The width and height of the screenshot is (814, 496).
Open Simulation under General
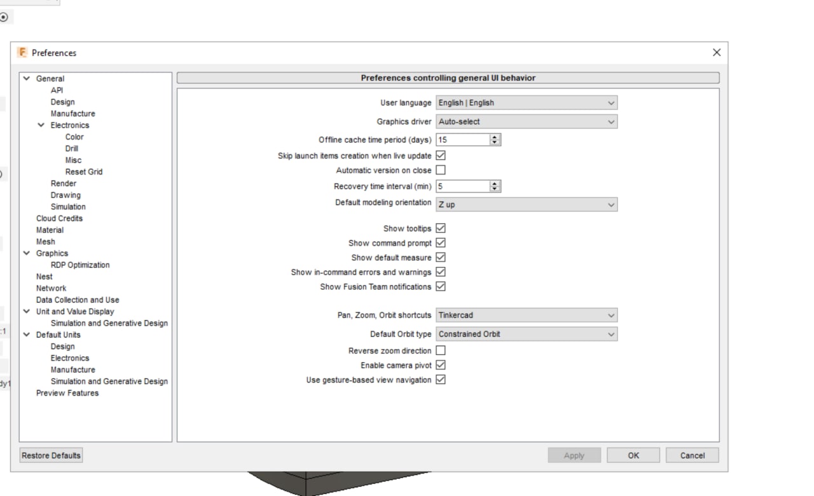68,207
